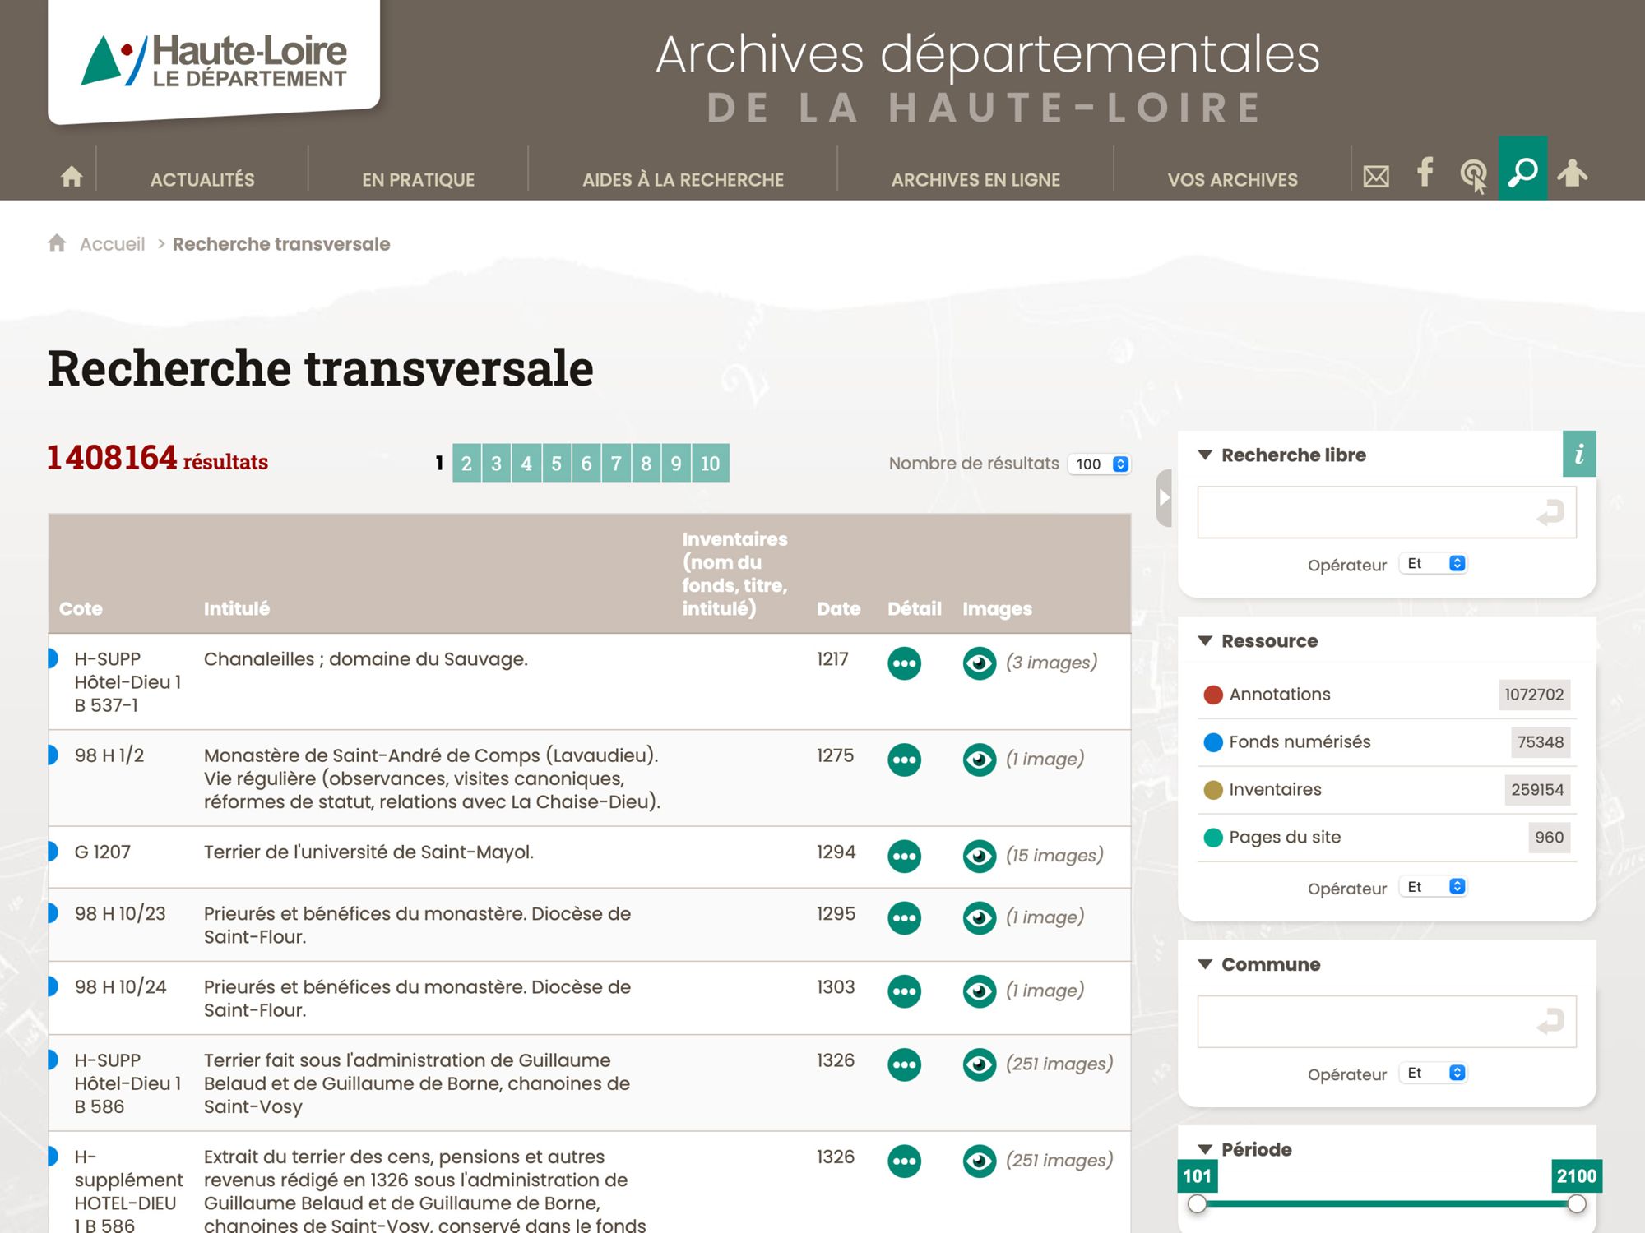Open the Aides à la recherche menu
The height and width of the screenshot is (1233, 1645).
(683, 179)
